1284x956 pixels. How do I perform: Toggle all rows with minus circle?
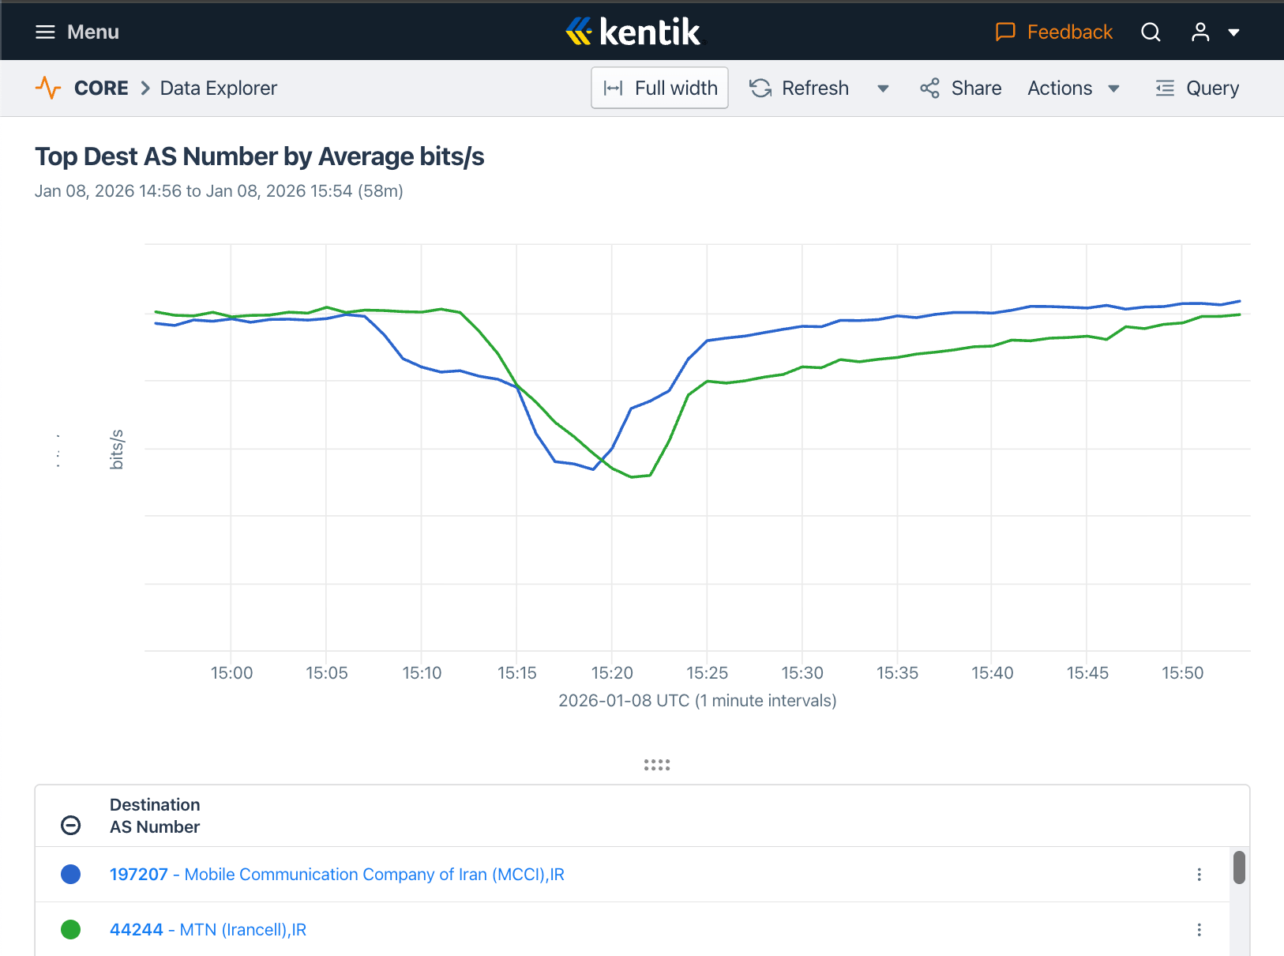pyautogui.click(x=71, y=825)
